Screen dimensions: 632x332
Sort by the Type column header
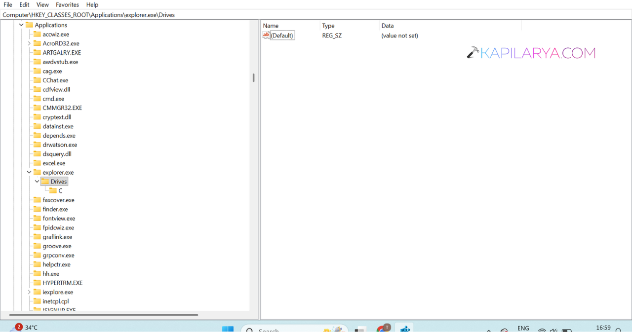[350, 26]
